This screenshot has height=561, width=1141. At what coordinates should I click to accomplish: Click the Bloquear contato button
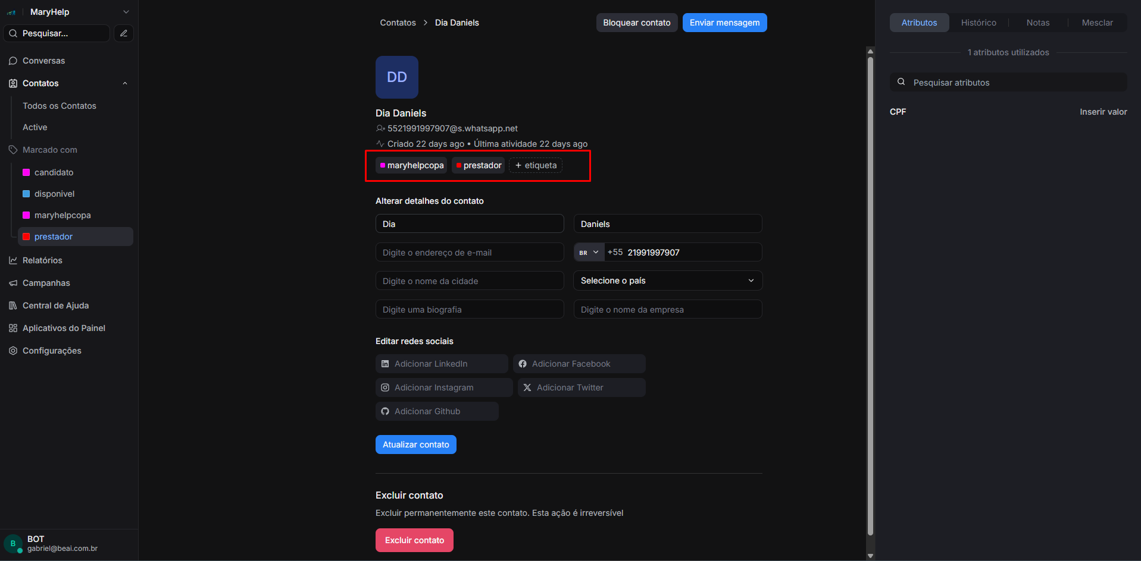636,23
